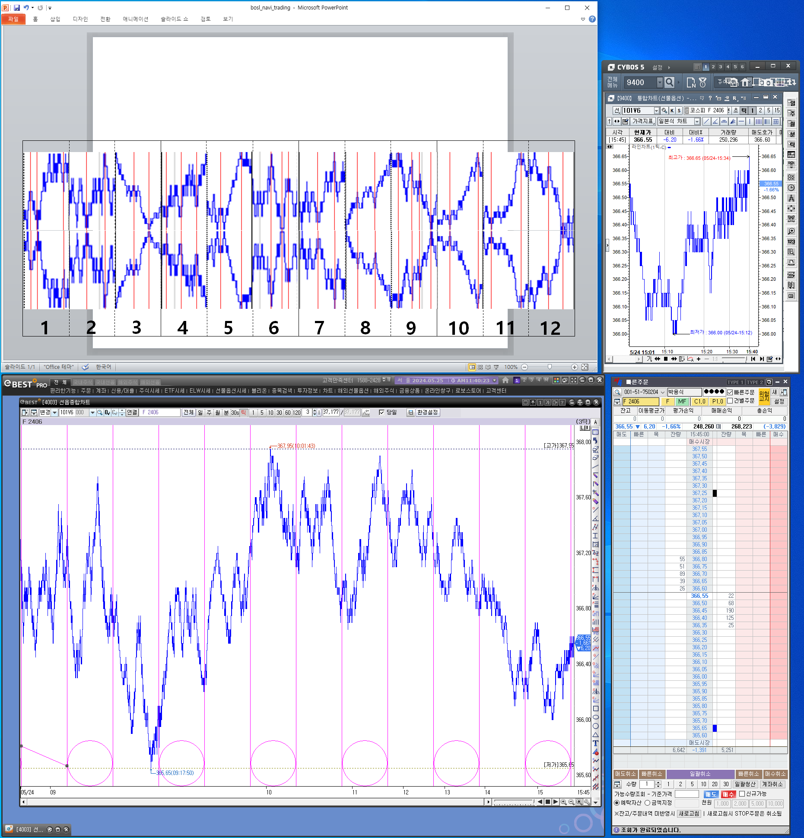This screenshot has height=838, width=804.
Task: Click the 새로고침 refresh button
Action: 689,813
